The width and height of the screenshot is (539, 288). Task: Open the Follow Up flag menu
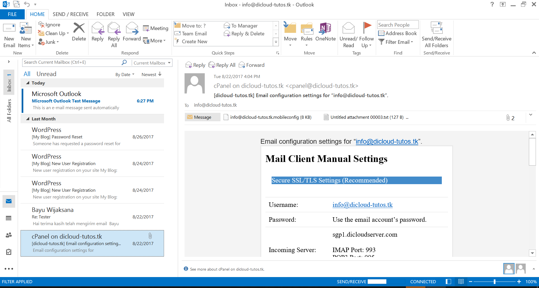tap(366, 35)
